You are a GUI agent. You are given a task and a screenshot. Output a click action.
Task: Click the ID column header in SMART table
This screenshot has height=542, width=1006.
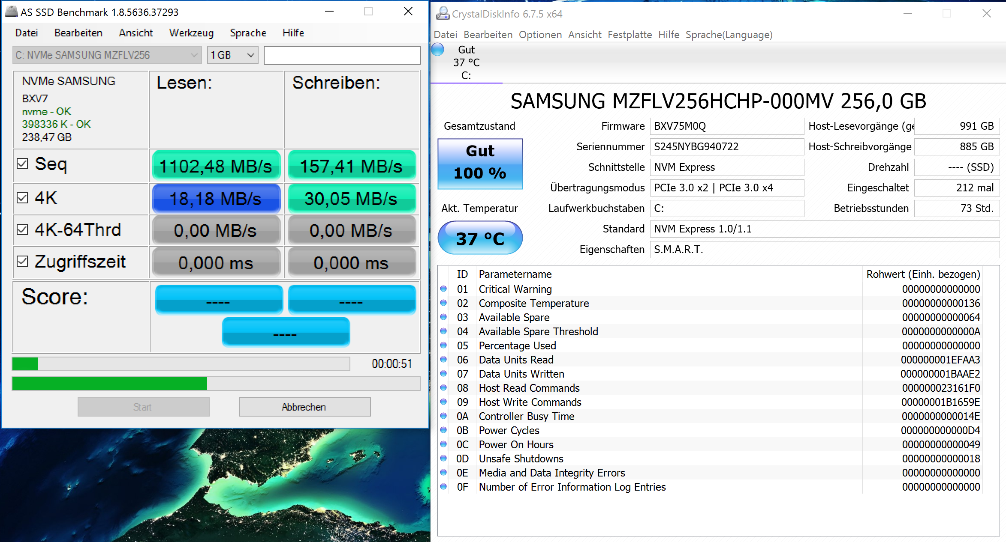462,274
